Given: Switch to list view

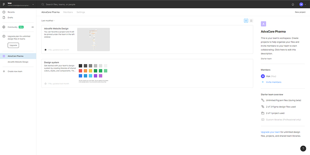Looking at the screenshot, I should coord(251,20).
